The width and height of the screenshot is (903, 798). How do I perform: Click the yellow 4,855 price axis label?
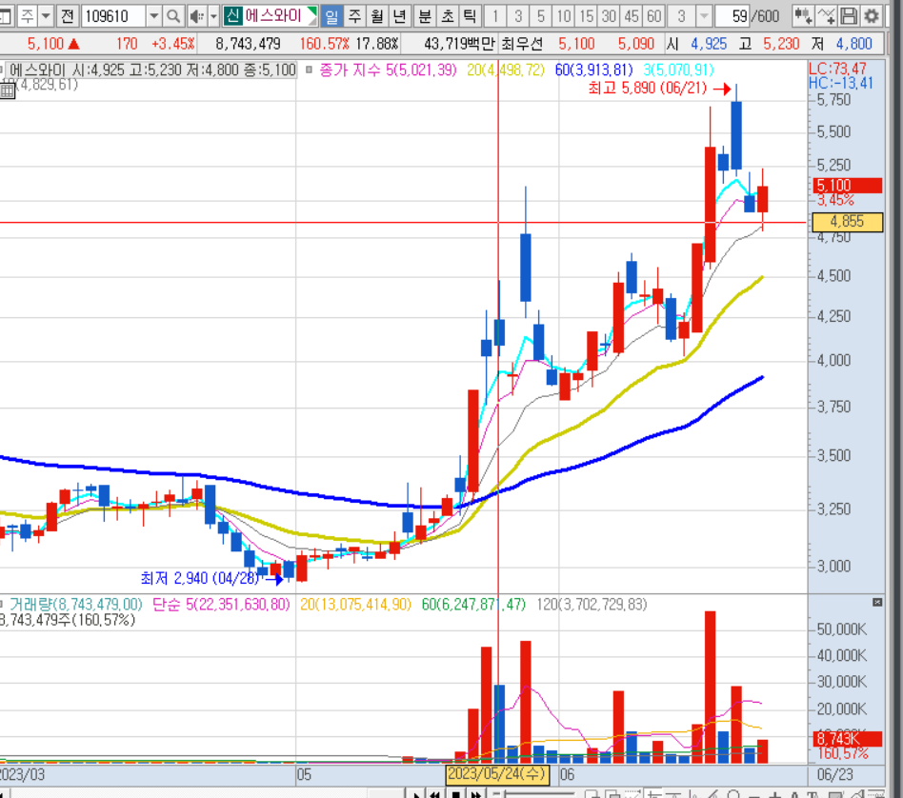point(847,222)
